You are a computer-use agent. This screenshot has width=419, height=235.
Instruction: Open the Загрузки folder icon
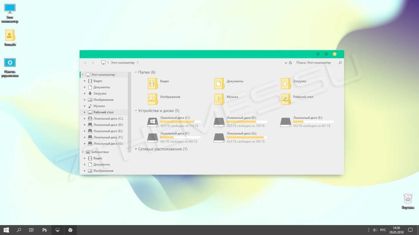tap(285, 83)
